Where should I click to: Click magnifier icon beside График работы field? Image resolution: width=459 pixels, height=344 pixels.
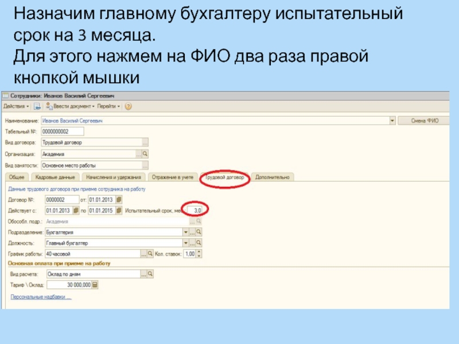(x=151, y=253)
